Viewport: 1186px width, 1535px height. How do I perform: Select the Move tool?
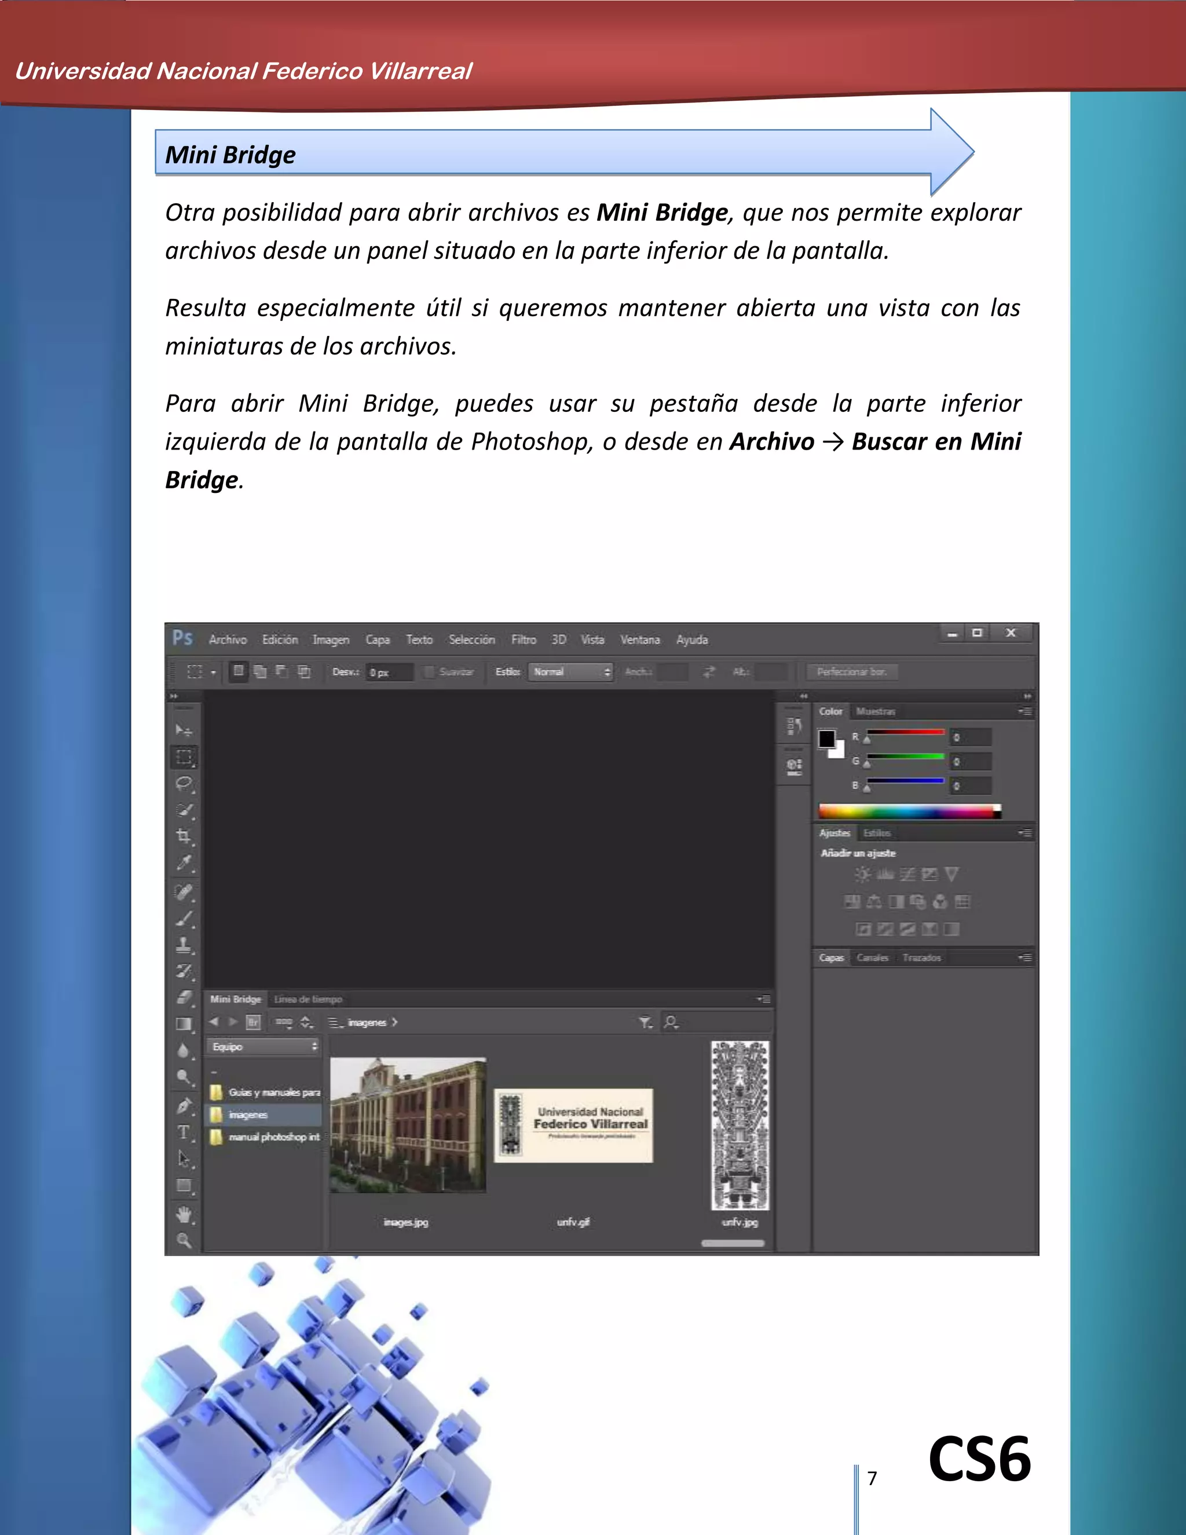click(184, 730)
